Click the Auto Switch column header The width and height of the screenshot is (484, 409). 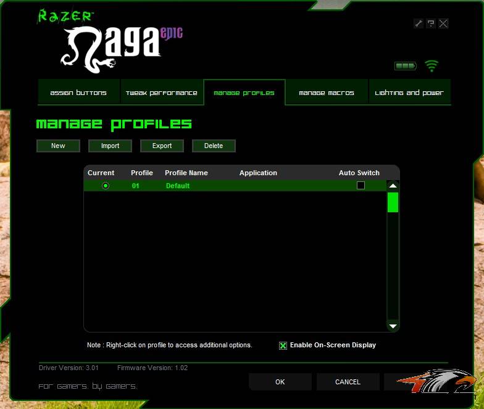[x=359, y=173]
